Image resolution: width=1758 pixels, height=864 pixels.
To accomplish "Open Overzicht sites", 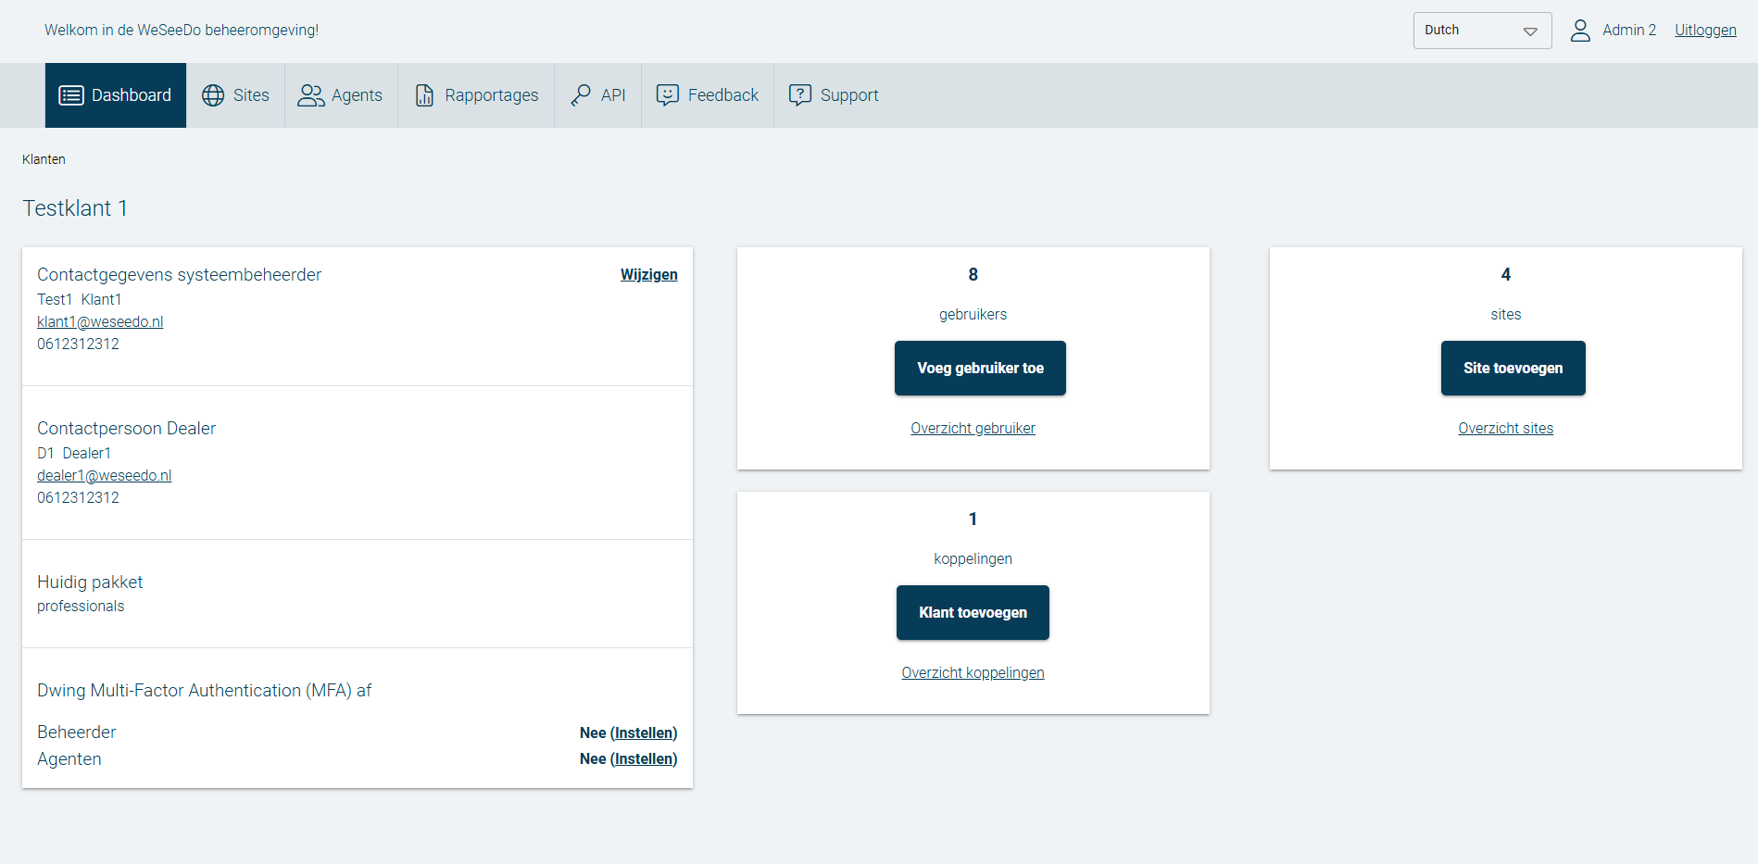I will [x=1505, y=428].
